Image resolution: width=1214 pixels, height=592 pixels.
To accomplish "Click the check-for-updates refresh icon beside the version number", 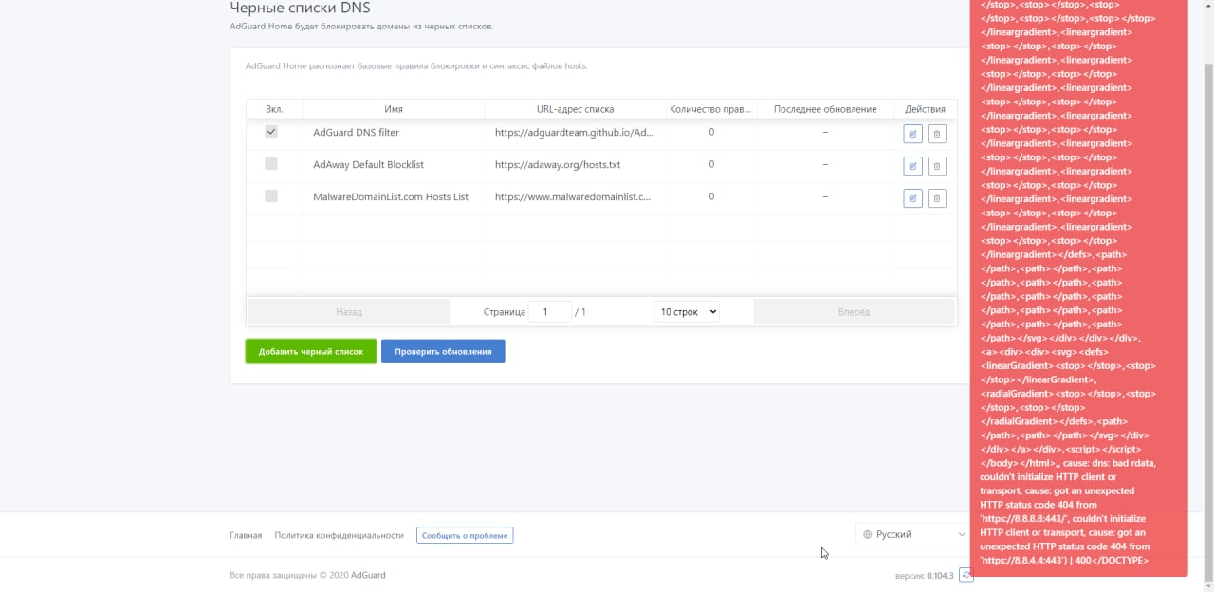I will tap(966, 575).
